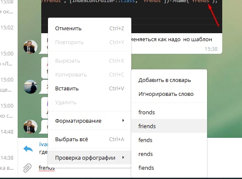The width and height of the screenshot is (242, 179).
Task: Select the disabled Удалить entry
Action: (90, 103)
